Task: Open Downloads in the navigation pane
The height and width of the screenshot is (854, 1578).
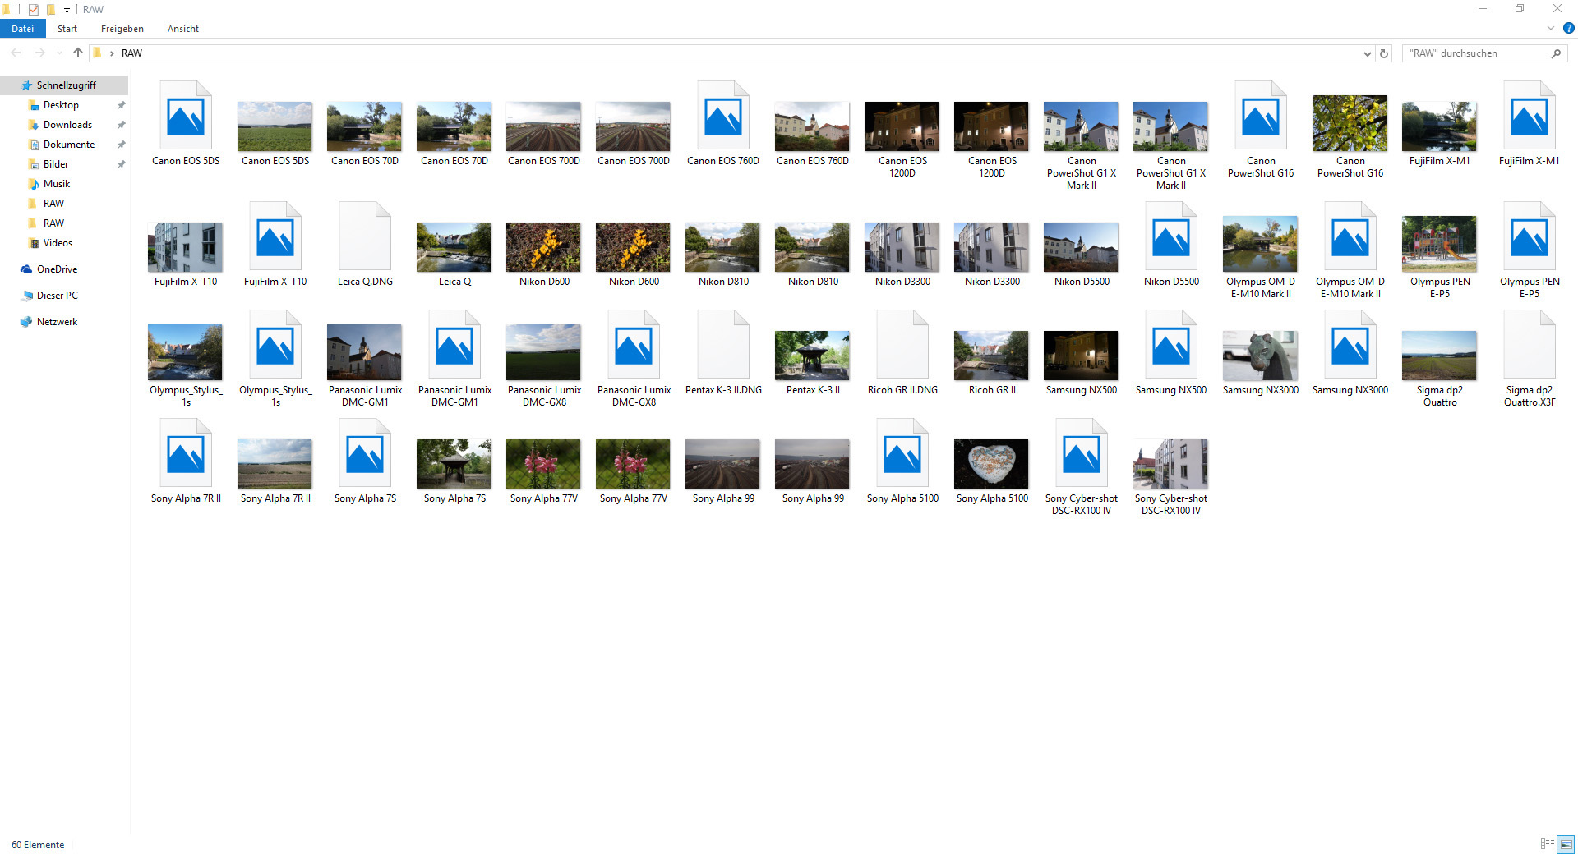Action: click(67, 125)
